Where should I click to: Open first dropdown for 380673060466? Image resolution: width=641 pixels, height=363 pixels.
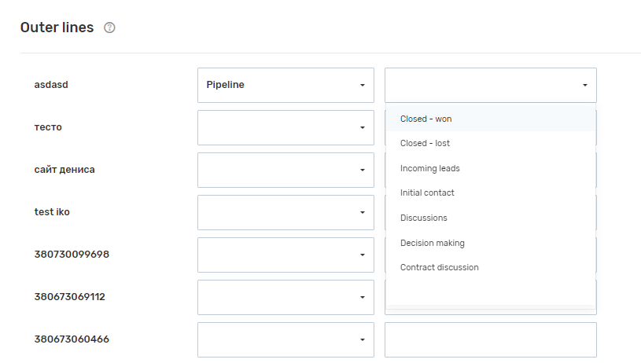point(286,339)
